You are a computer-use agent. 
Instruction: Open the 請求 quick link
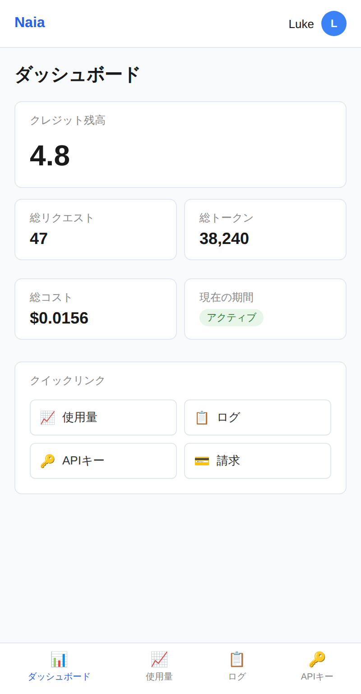(258, 461)
